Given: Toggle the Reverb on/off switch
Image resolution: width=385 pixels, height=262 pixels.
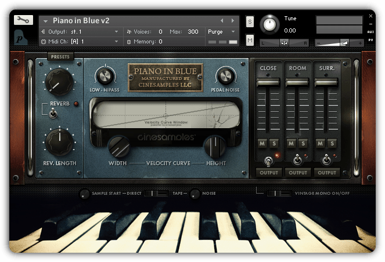Looking at the screenshot, I should (x=53, y=114).
